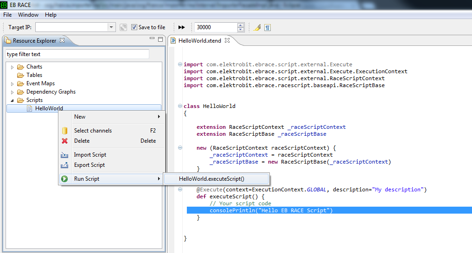Screen dimensions: 472x253
Task: Select the Resource Explorer tab
Action: click(x=35, y=41)
